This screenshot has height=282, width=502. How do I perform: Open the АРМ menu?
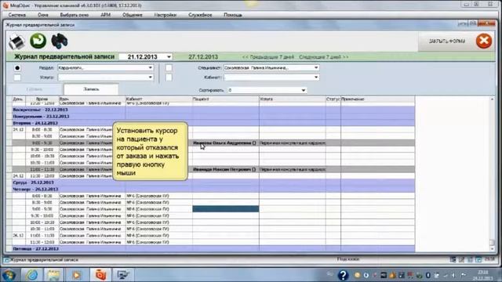[105, 15]
